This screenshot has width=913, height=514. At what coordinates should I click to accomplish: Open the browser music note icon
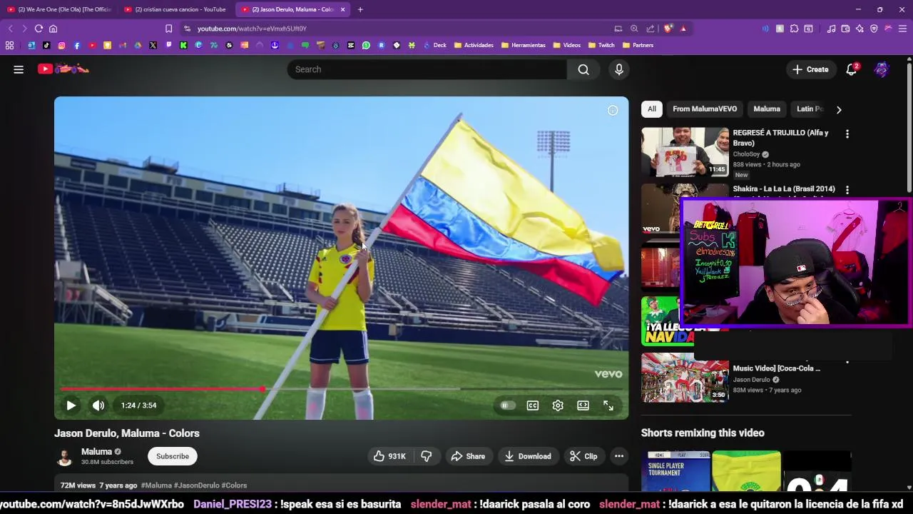pos(831,29)
